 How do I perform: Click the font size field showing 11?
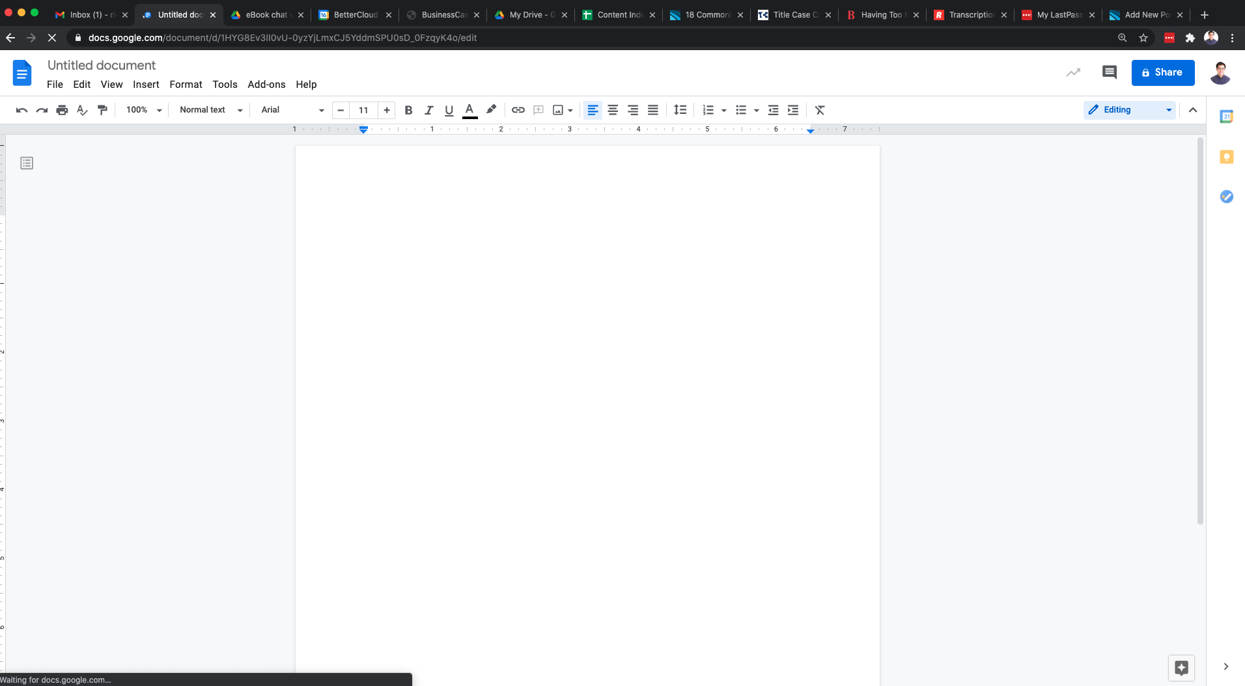(x=363, y=110)
